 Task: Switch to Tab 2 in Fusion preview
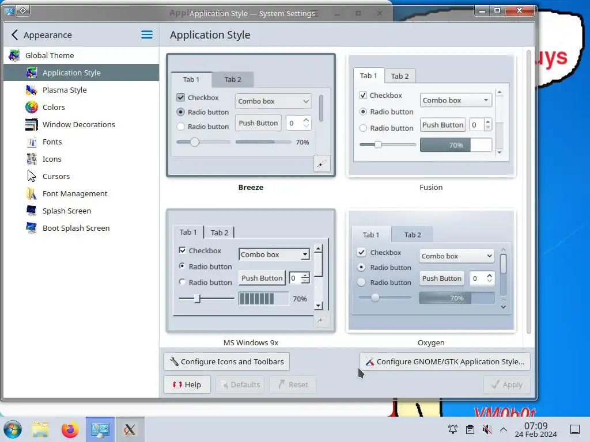click(400, 77)
